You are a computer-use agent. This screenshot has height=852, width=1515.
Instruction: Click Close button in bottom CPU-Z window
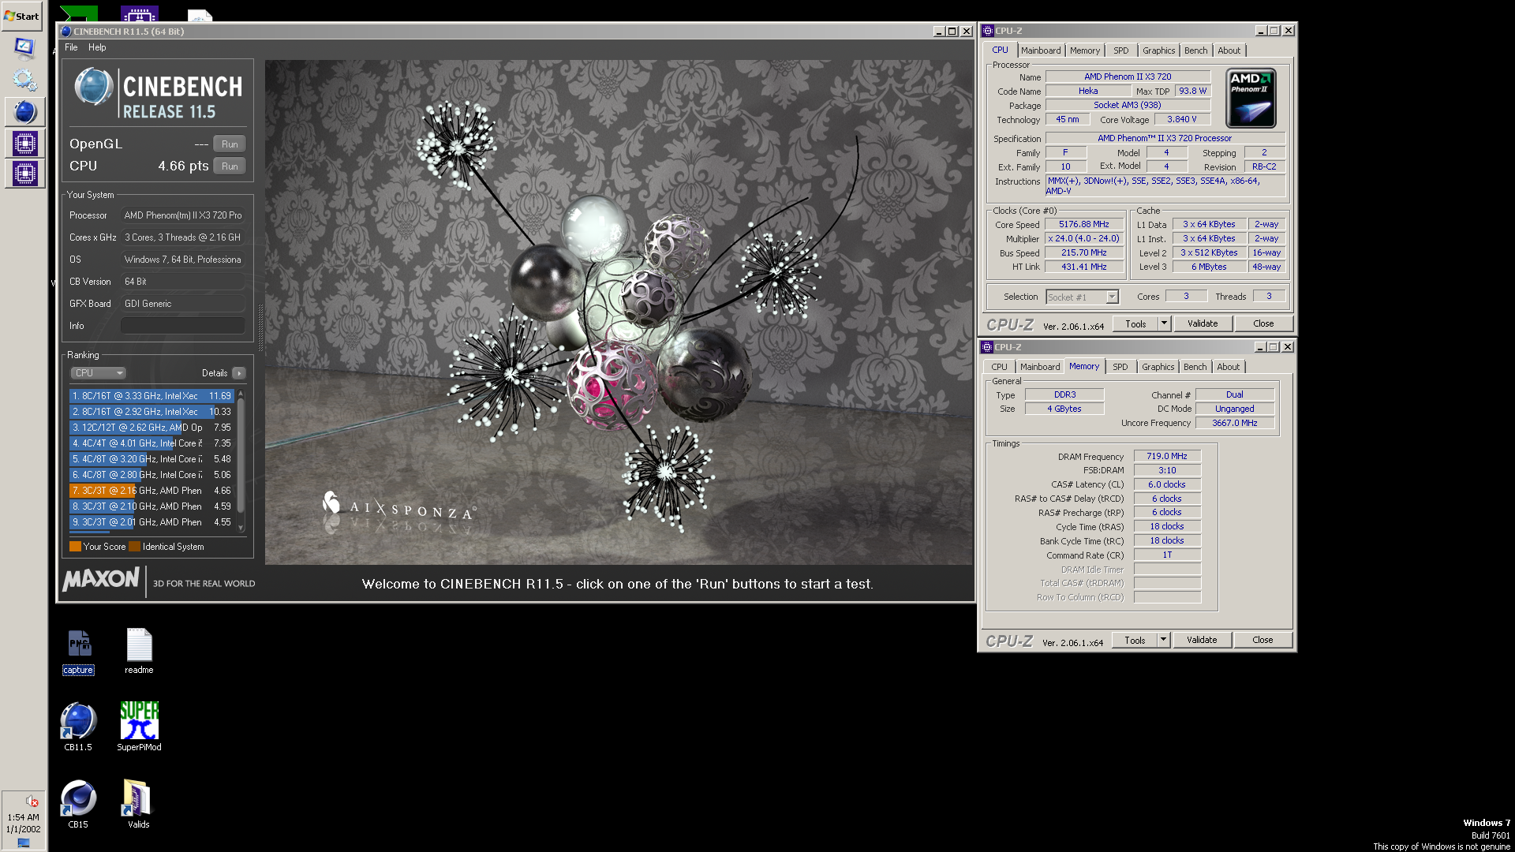[x=1262, y=640]
